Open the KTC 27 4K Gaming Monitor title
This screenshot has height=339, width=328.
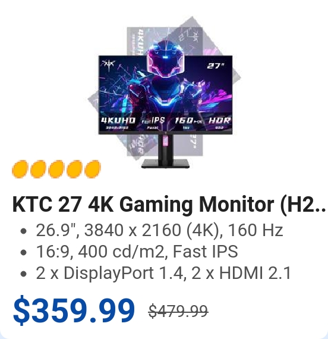169,205
